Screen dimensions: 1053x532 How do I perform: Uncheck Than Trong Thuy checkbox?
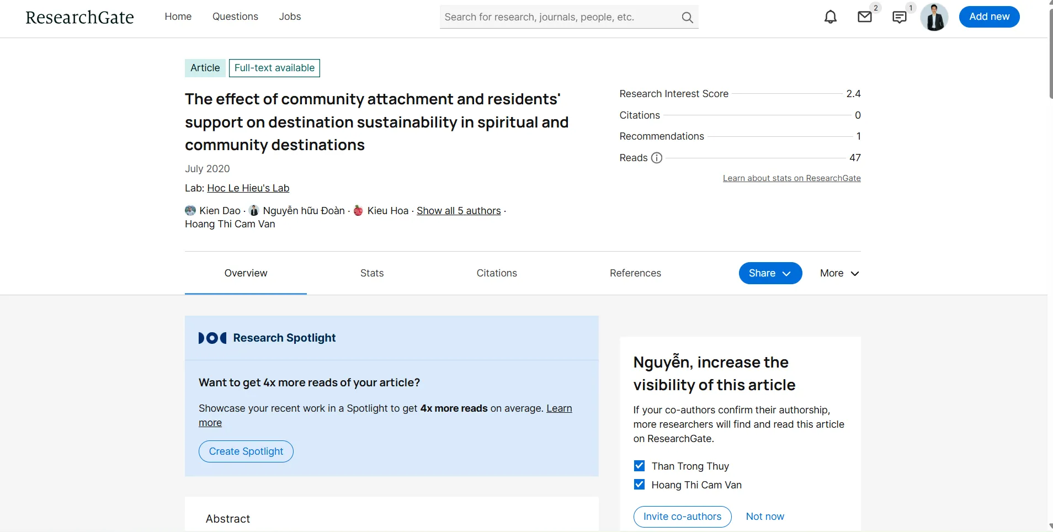tap(639, 466)
